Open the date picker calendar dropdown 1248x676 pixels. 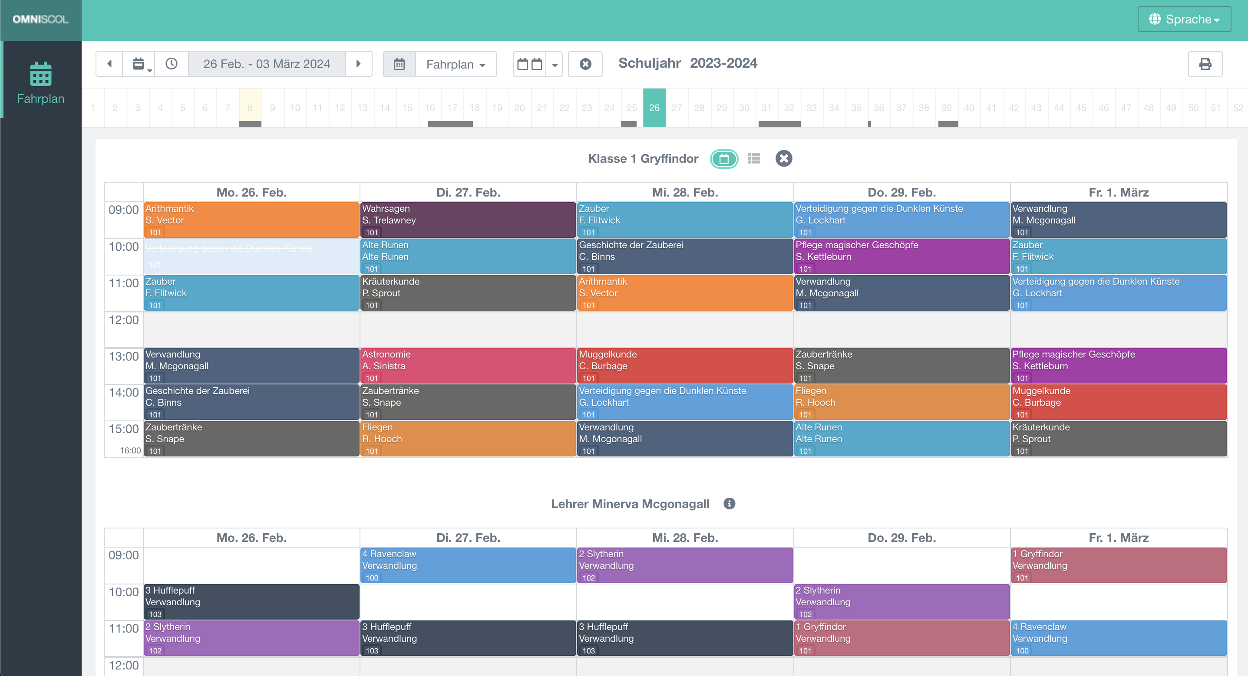139,64
